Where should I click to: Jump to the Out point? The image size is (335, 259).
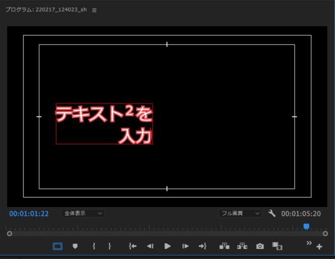coord(202,246)
